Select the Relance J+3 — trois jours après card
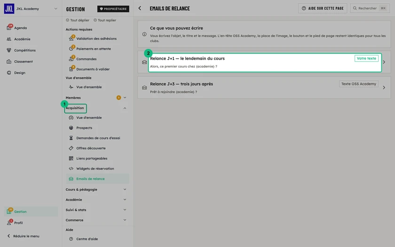The image size is (395, 247). point(264,88)
